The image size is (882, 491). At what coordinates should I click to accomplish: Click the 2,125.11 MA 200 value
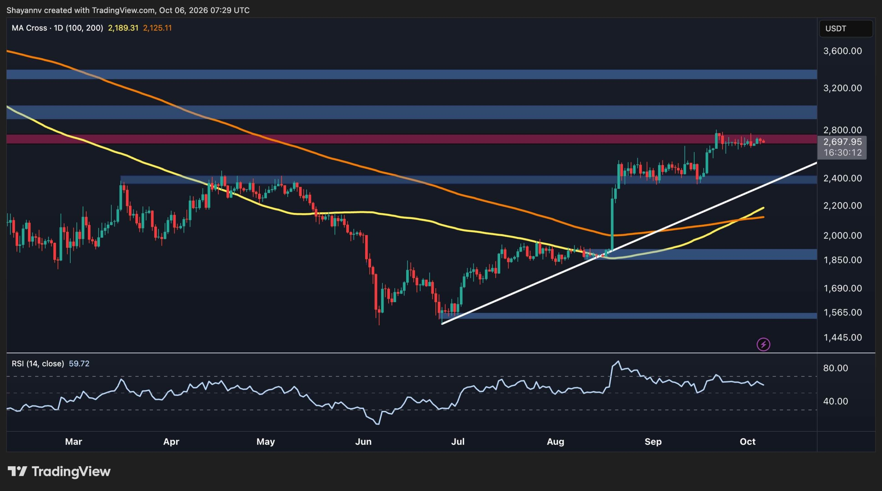pyautogui.click(x=157, y=28)
